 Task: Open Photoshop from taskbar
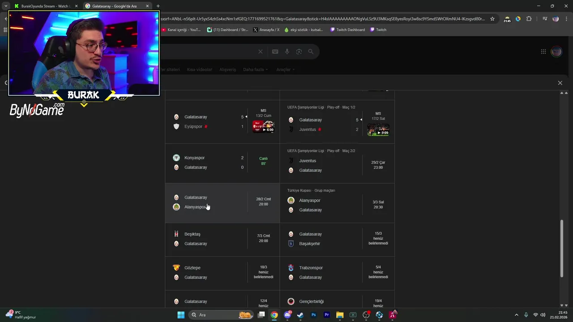[x=313, y=315]
